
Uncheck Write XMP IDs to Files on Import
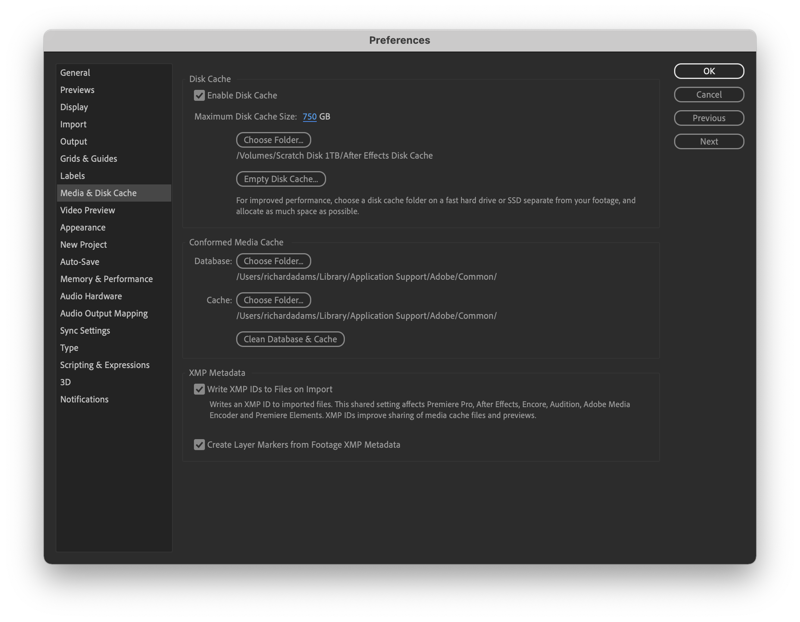[200, 389]
